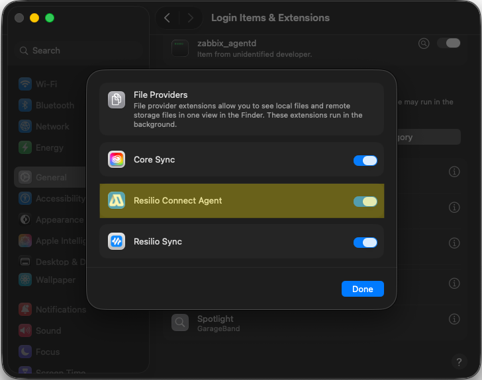This screenshot has width=482, height=380.
Task: Click the Focus moon icon
Action: pyautogui.click(x=25, y=352)
